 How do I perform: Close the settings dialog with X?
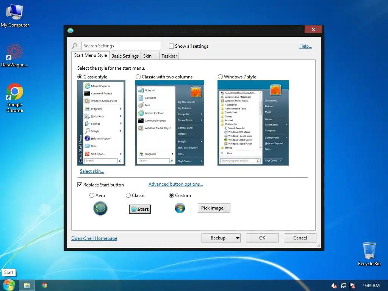pos(313,30)
